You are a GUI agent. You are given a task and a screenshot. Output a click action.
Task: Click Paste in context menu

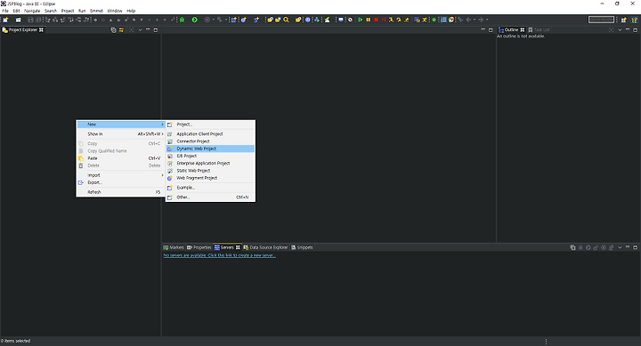tap(120, 158)
